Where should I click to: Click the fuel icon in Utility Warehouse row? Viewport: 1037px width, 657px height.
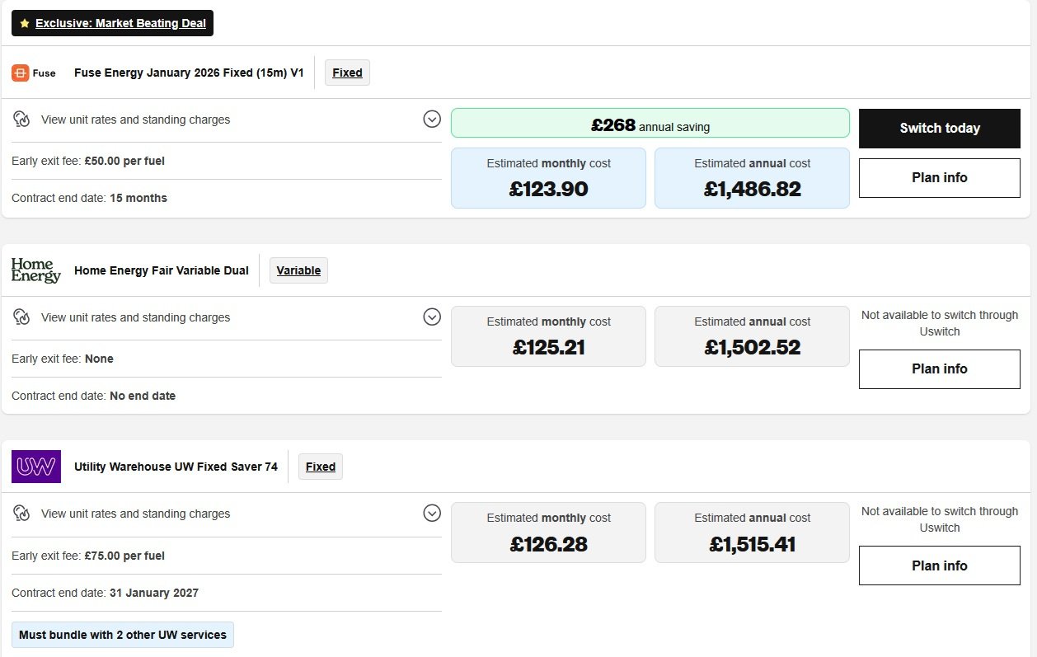pos(22,514)
